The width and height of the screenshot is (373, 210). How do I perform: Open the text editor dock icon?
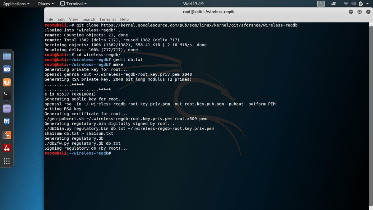7,109
